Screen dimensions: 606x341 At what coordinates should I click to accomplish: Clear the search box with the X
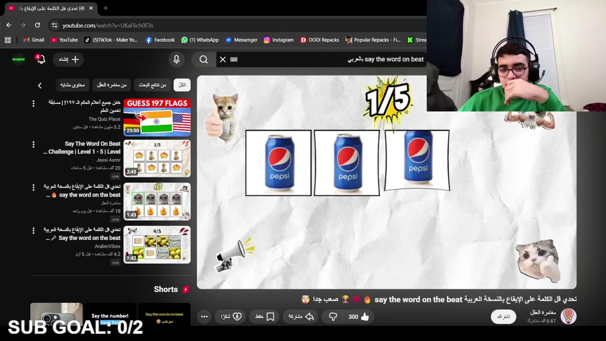pyautogui.click(x=223, y=59)
